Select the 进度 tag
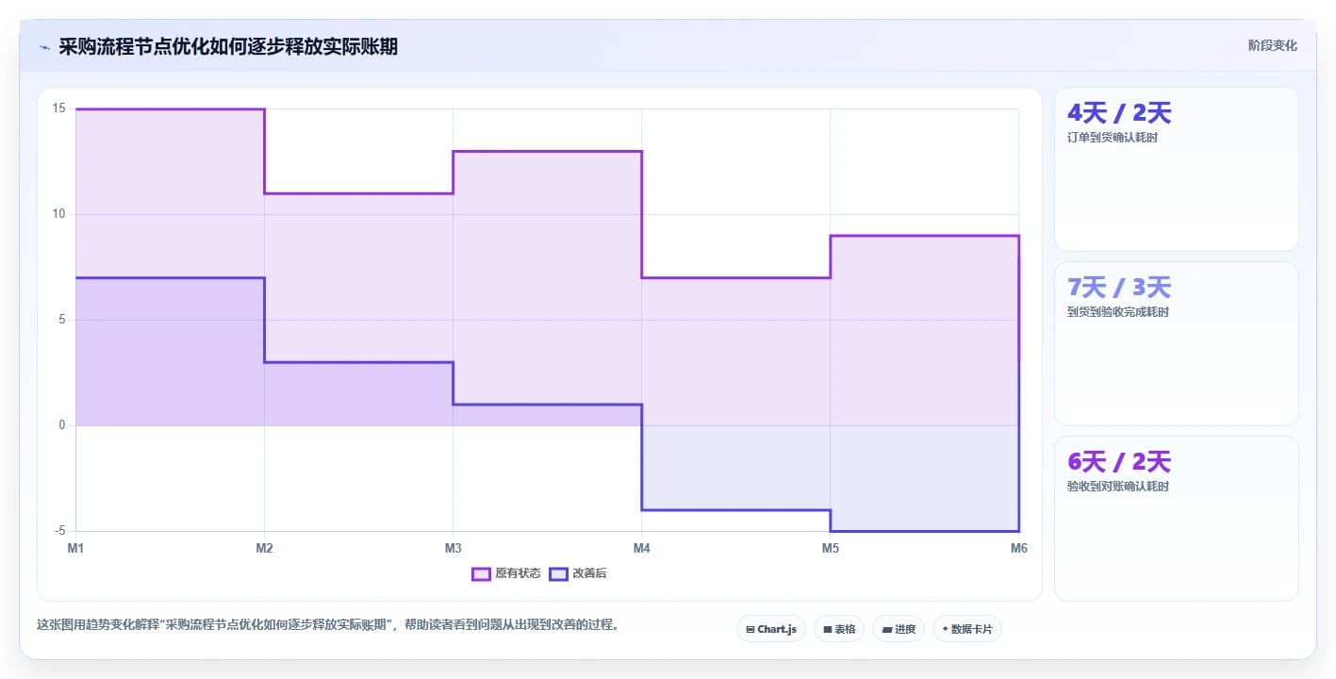 tap(898, 629)
